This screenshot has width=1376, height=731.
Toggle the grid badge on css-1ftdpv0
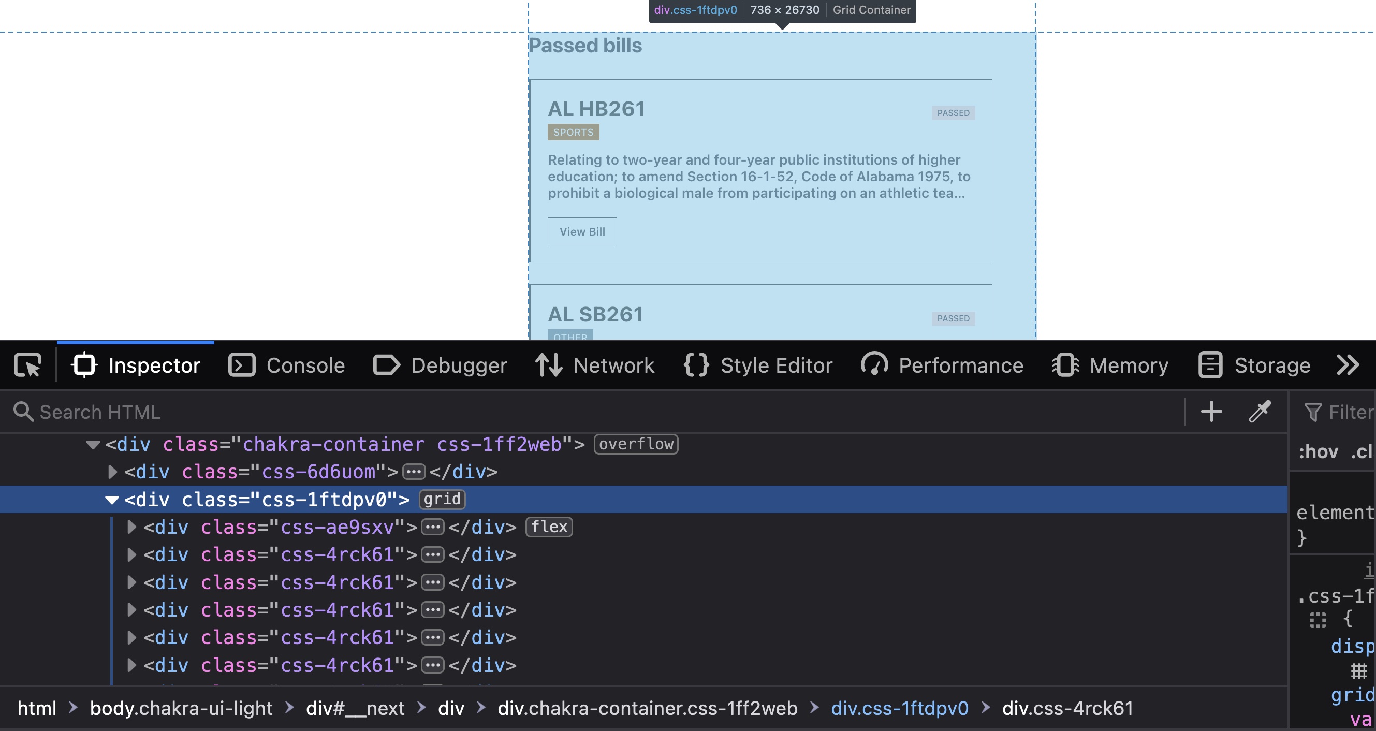[x=442, y=499]
